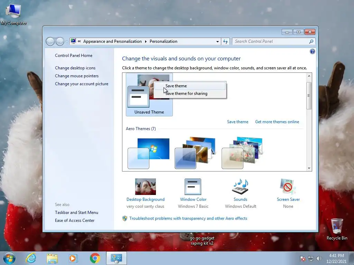354x265 pixels.
Task: Click the Forward navigation arrow button
Action: (x=60, y=41)
